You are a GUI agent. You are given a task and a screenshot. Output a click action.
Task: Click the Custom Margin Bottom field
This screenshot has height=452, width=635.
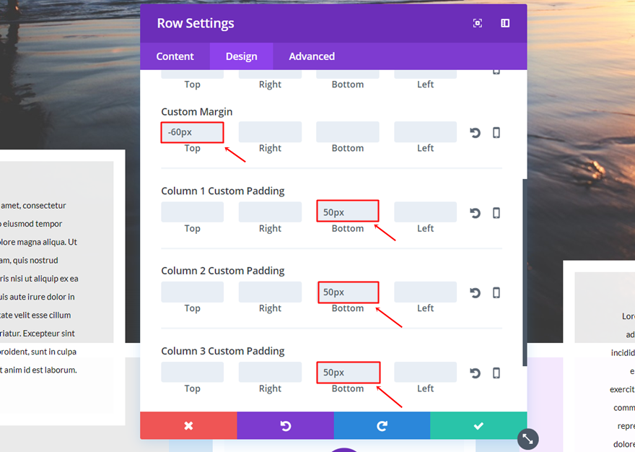pos(348,132)
